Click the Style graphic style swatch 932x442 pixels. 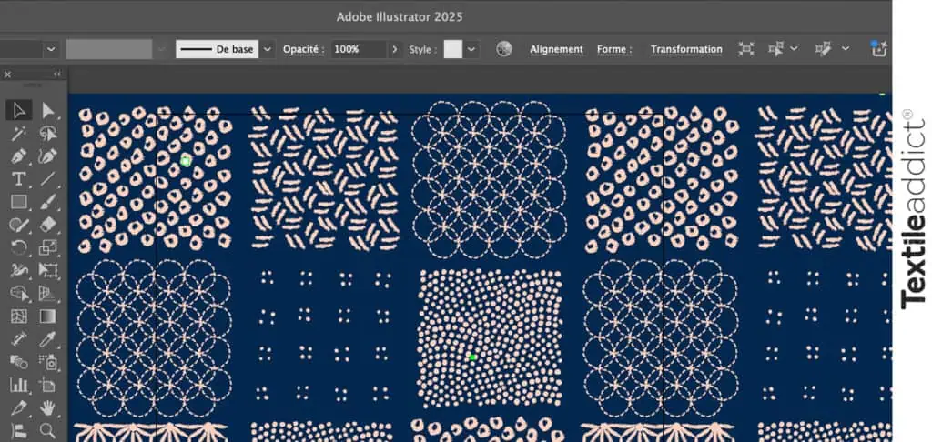click(453, 49)
